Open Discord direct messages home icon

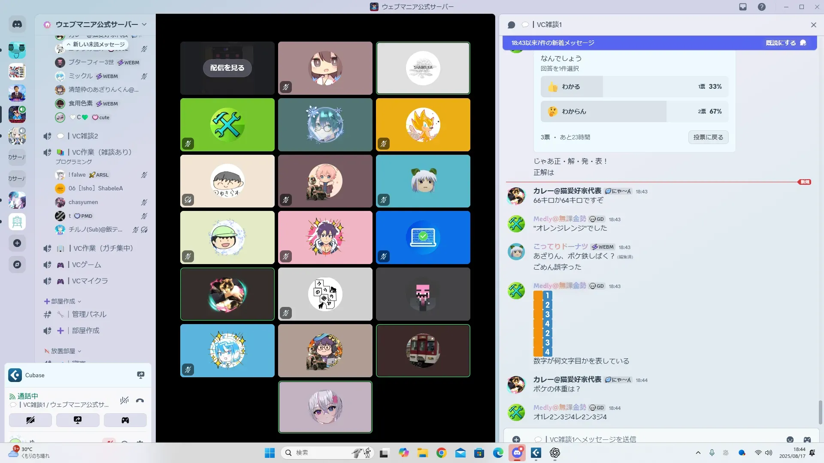(17, 24)
